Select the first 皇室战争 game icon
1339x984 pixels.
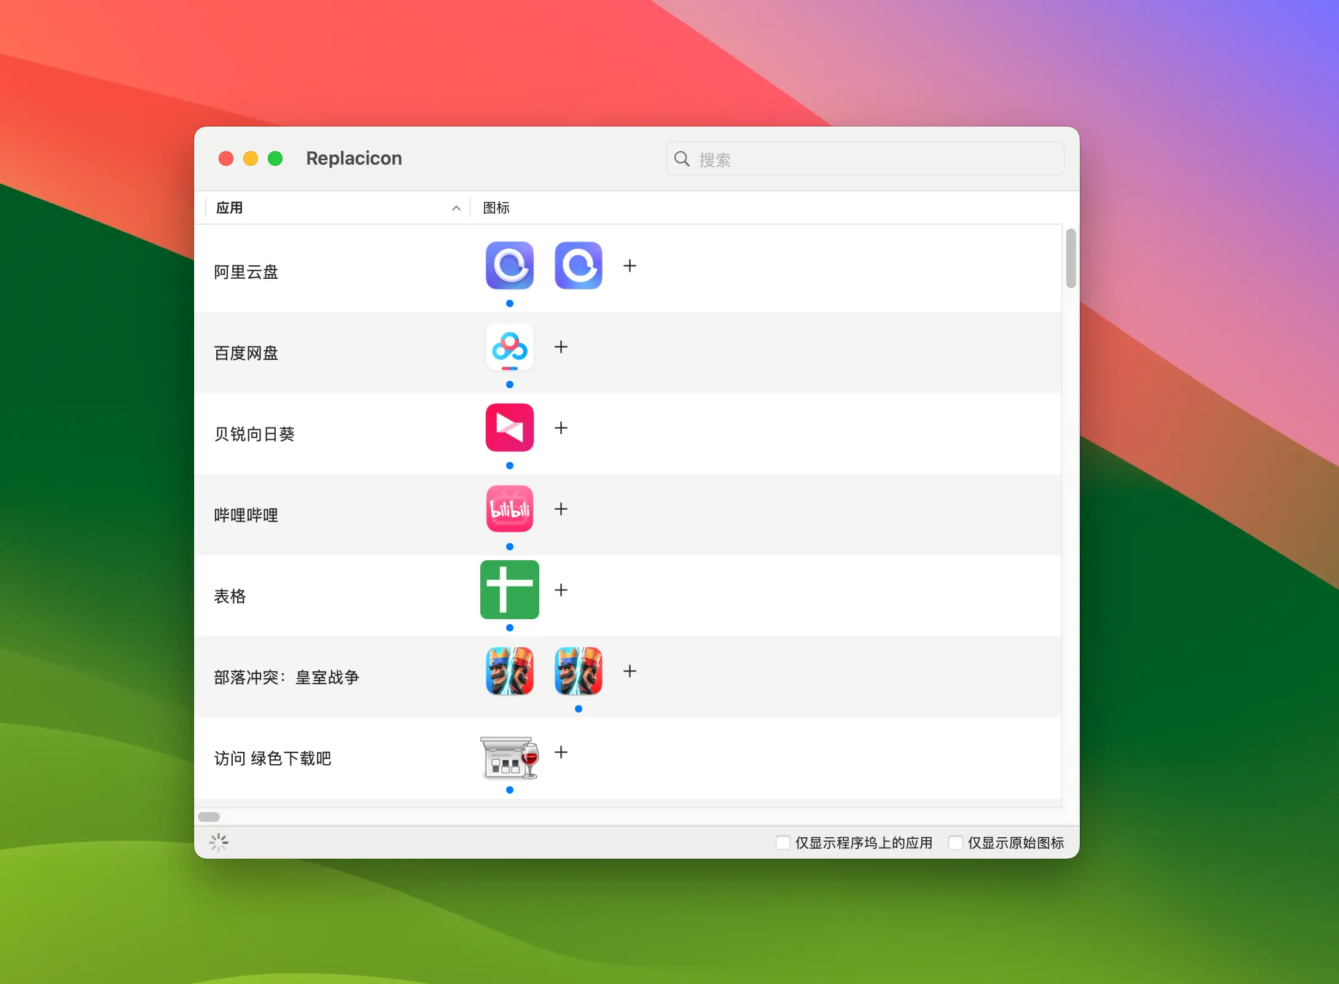coord(509,671)
